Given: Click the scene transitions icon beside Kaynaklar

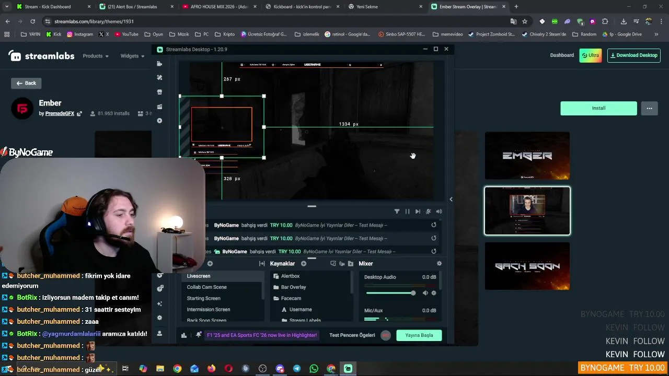Looking at the screenshot, I should [262, 264].
